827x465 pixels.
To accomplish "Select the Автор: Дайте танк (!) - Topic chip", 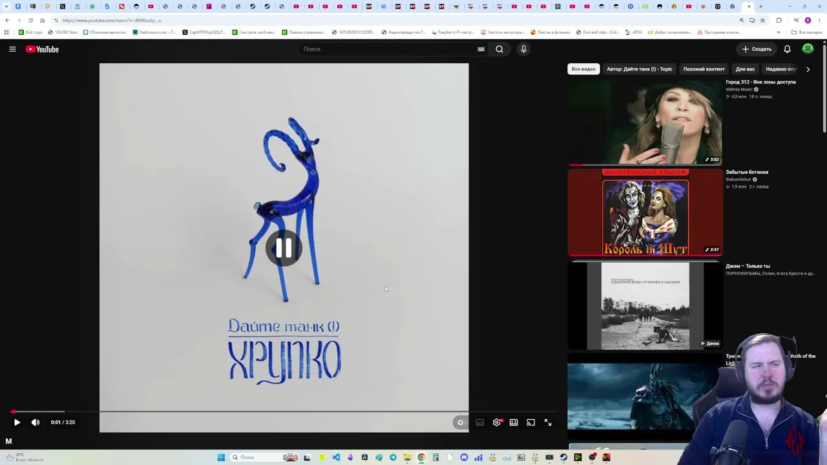I will click(x=639, y=69).
